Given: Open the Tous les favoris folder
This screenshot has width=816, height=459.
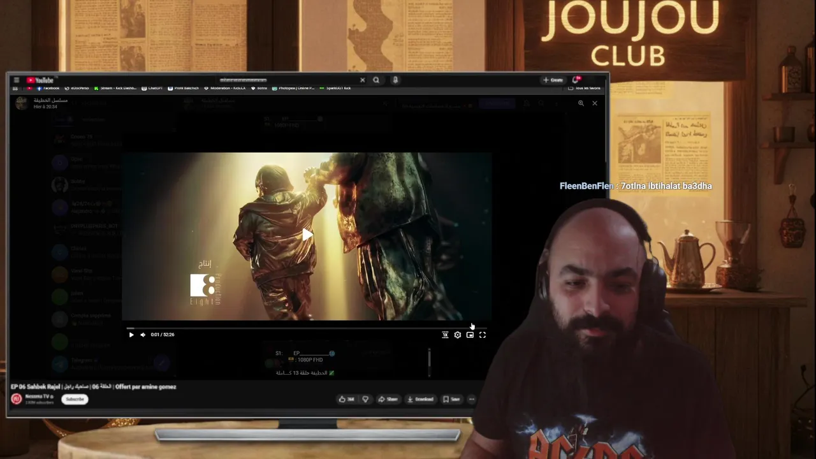Looking at the screenshot, I should [x=585, y=88].
